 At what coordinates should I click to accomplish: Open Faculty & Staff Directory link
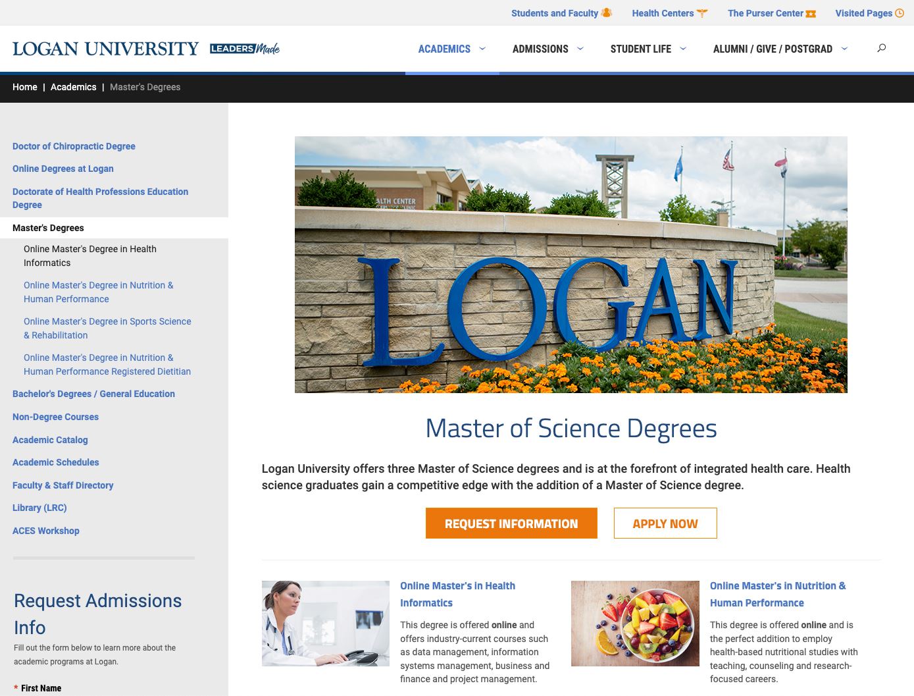tap(63, 485)
